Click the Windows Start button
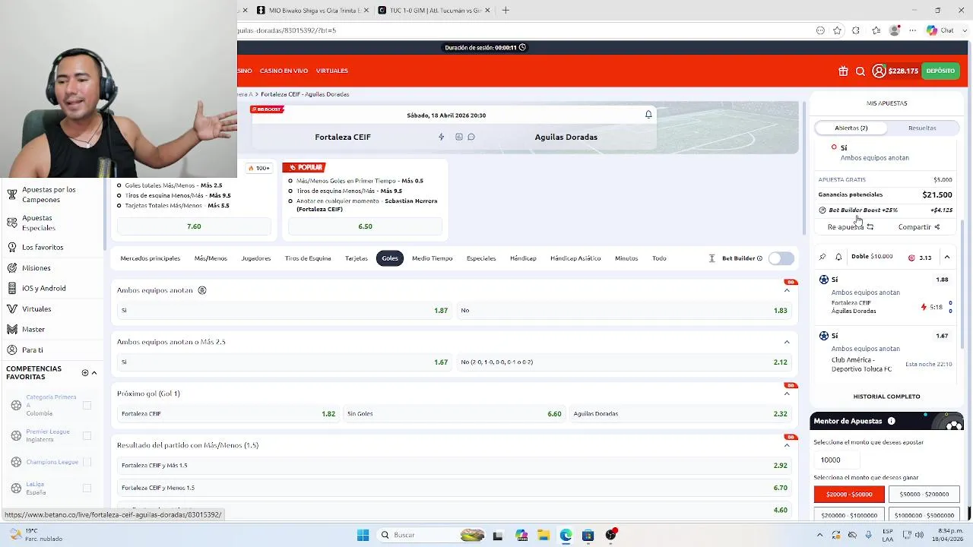Viewport: 973px width, 547px height. point(363,535)
